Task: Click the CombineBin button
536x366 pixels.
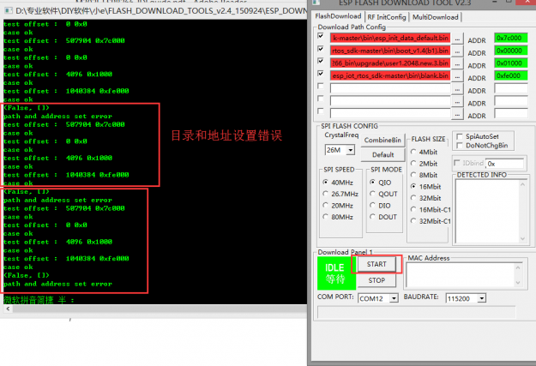Action: pyautogui.click(x=382, y=140)
